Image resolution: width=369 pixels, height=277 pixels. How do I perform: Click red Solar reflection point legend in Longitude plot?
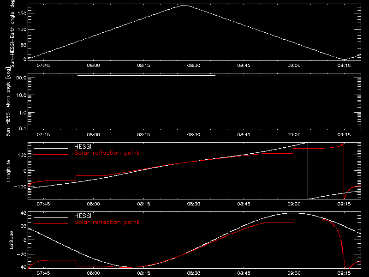pos(107,153)
